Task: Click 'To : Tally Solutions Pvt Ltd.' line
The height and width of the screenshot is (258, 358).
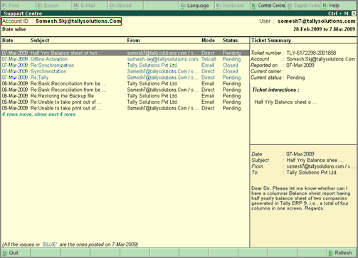Action: point(294,173)
